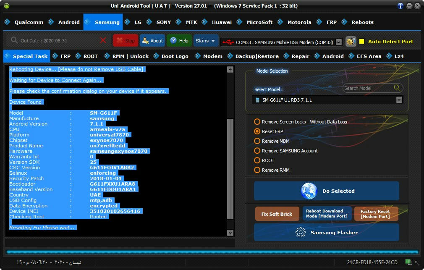Screen dimensions: 424x270
Task: Click the blue progress bar
Action: (212, 252)
